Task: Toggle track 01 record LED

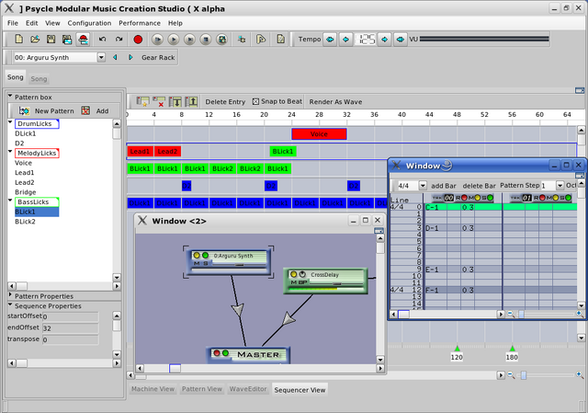Action: 542,198
